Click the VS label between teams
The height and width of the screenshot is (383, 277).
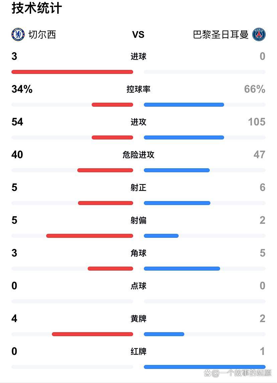click(x=138, y=35)
